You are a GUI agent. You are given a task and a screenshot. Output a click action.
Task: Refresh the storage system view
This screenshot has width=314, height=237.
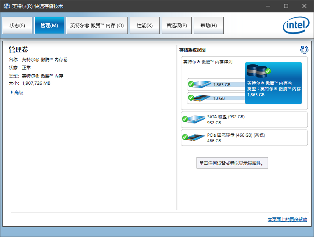tap(304, 50)
